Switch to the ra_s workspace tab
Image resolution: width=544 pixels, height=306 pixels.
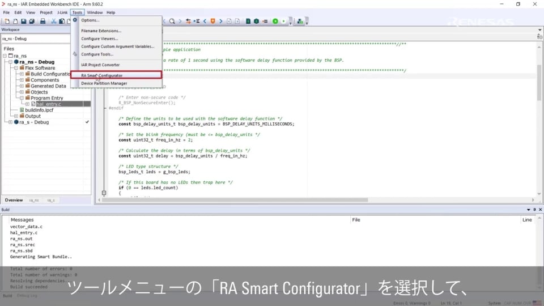click(x=51, y=200)
